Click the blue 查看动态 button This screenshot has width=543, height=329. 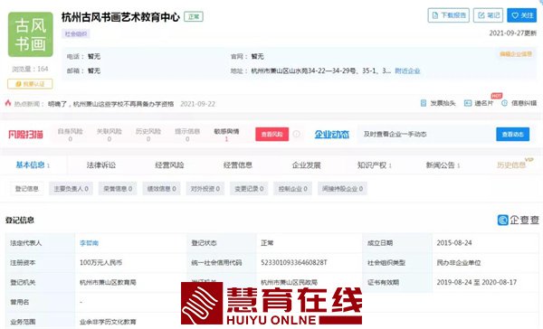coord(512,135)
